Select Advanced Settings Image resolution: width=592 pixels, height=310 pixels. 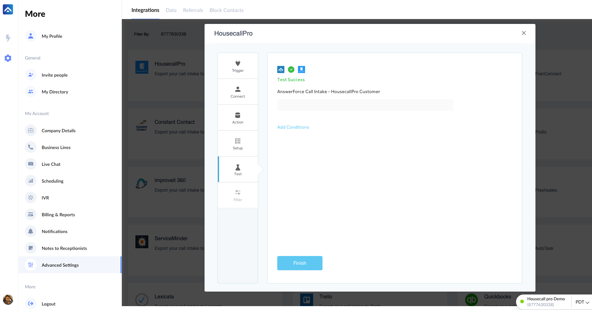[x=70, y=265]
